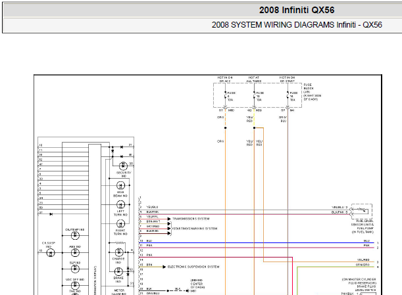402x295 pixels.
Task: Click the diode symbol beside terminal 21
Action: click(121, 147)
